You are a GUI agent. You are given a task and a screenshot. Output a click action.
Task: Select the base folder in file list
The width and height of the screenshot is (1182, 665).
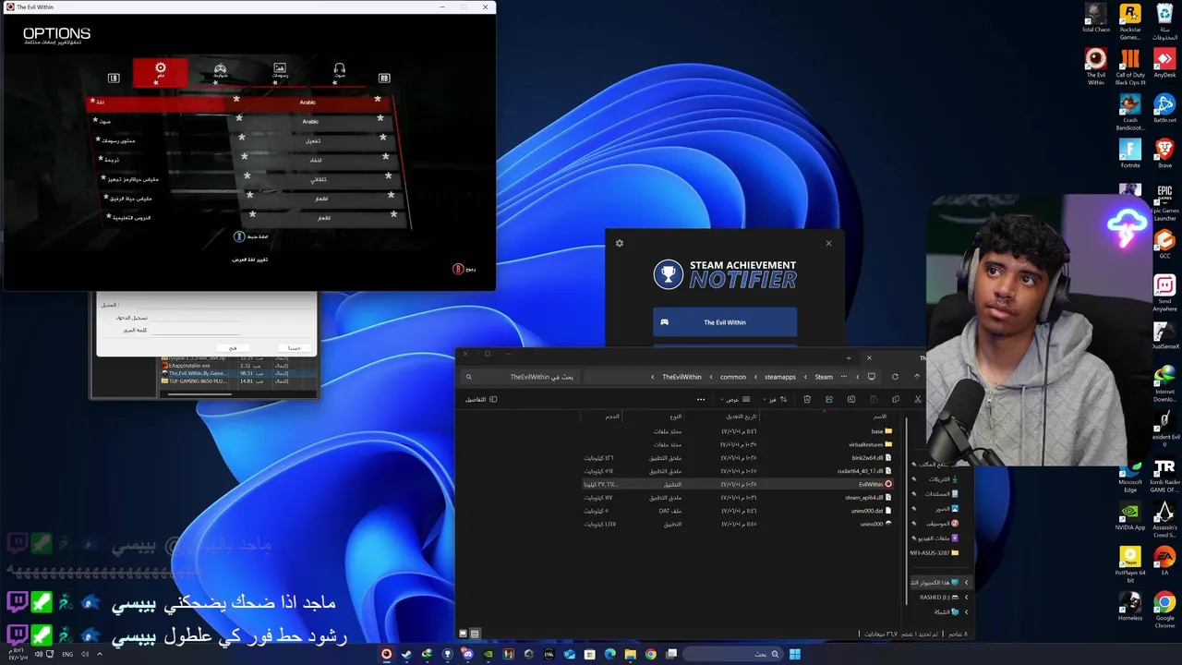pyautogui.click(x=882, y=431)
